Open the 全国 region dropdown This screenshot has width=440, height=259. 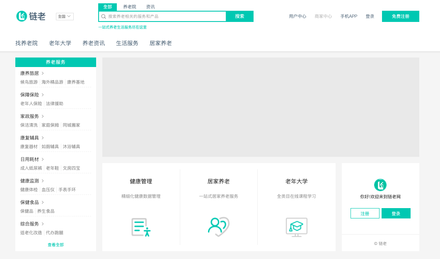coord(64,16)
